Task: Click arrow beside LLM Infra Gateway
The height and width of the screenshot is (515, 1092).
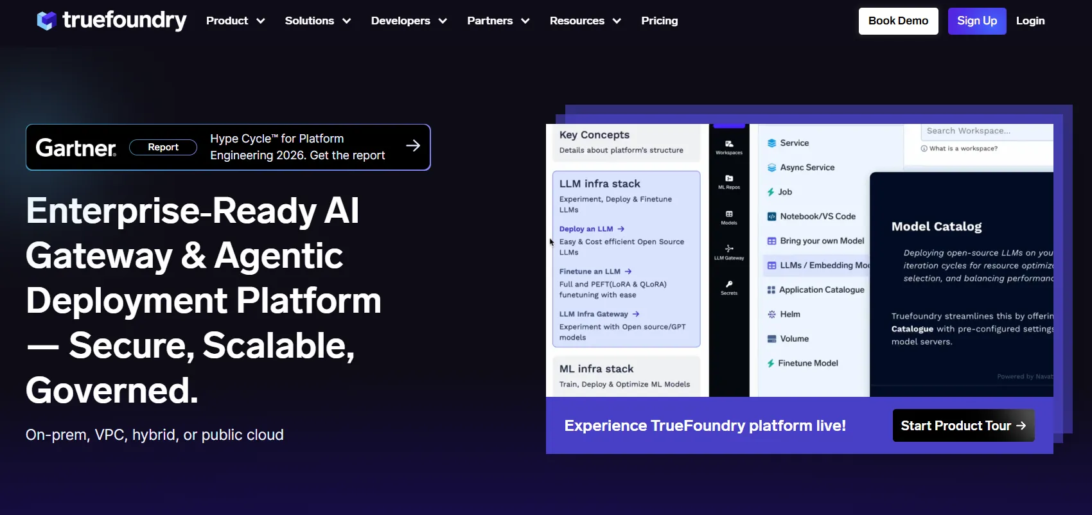Action: point(636,314)
